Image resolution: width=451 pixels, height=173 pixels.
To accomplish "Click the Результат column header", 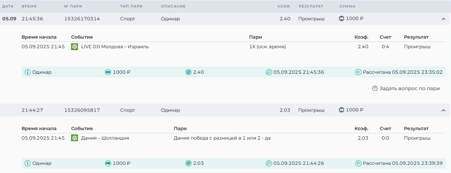I will 311,6.
